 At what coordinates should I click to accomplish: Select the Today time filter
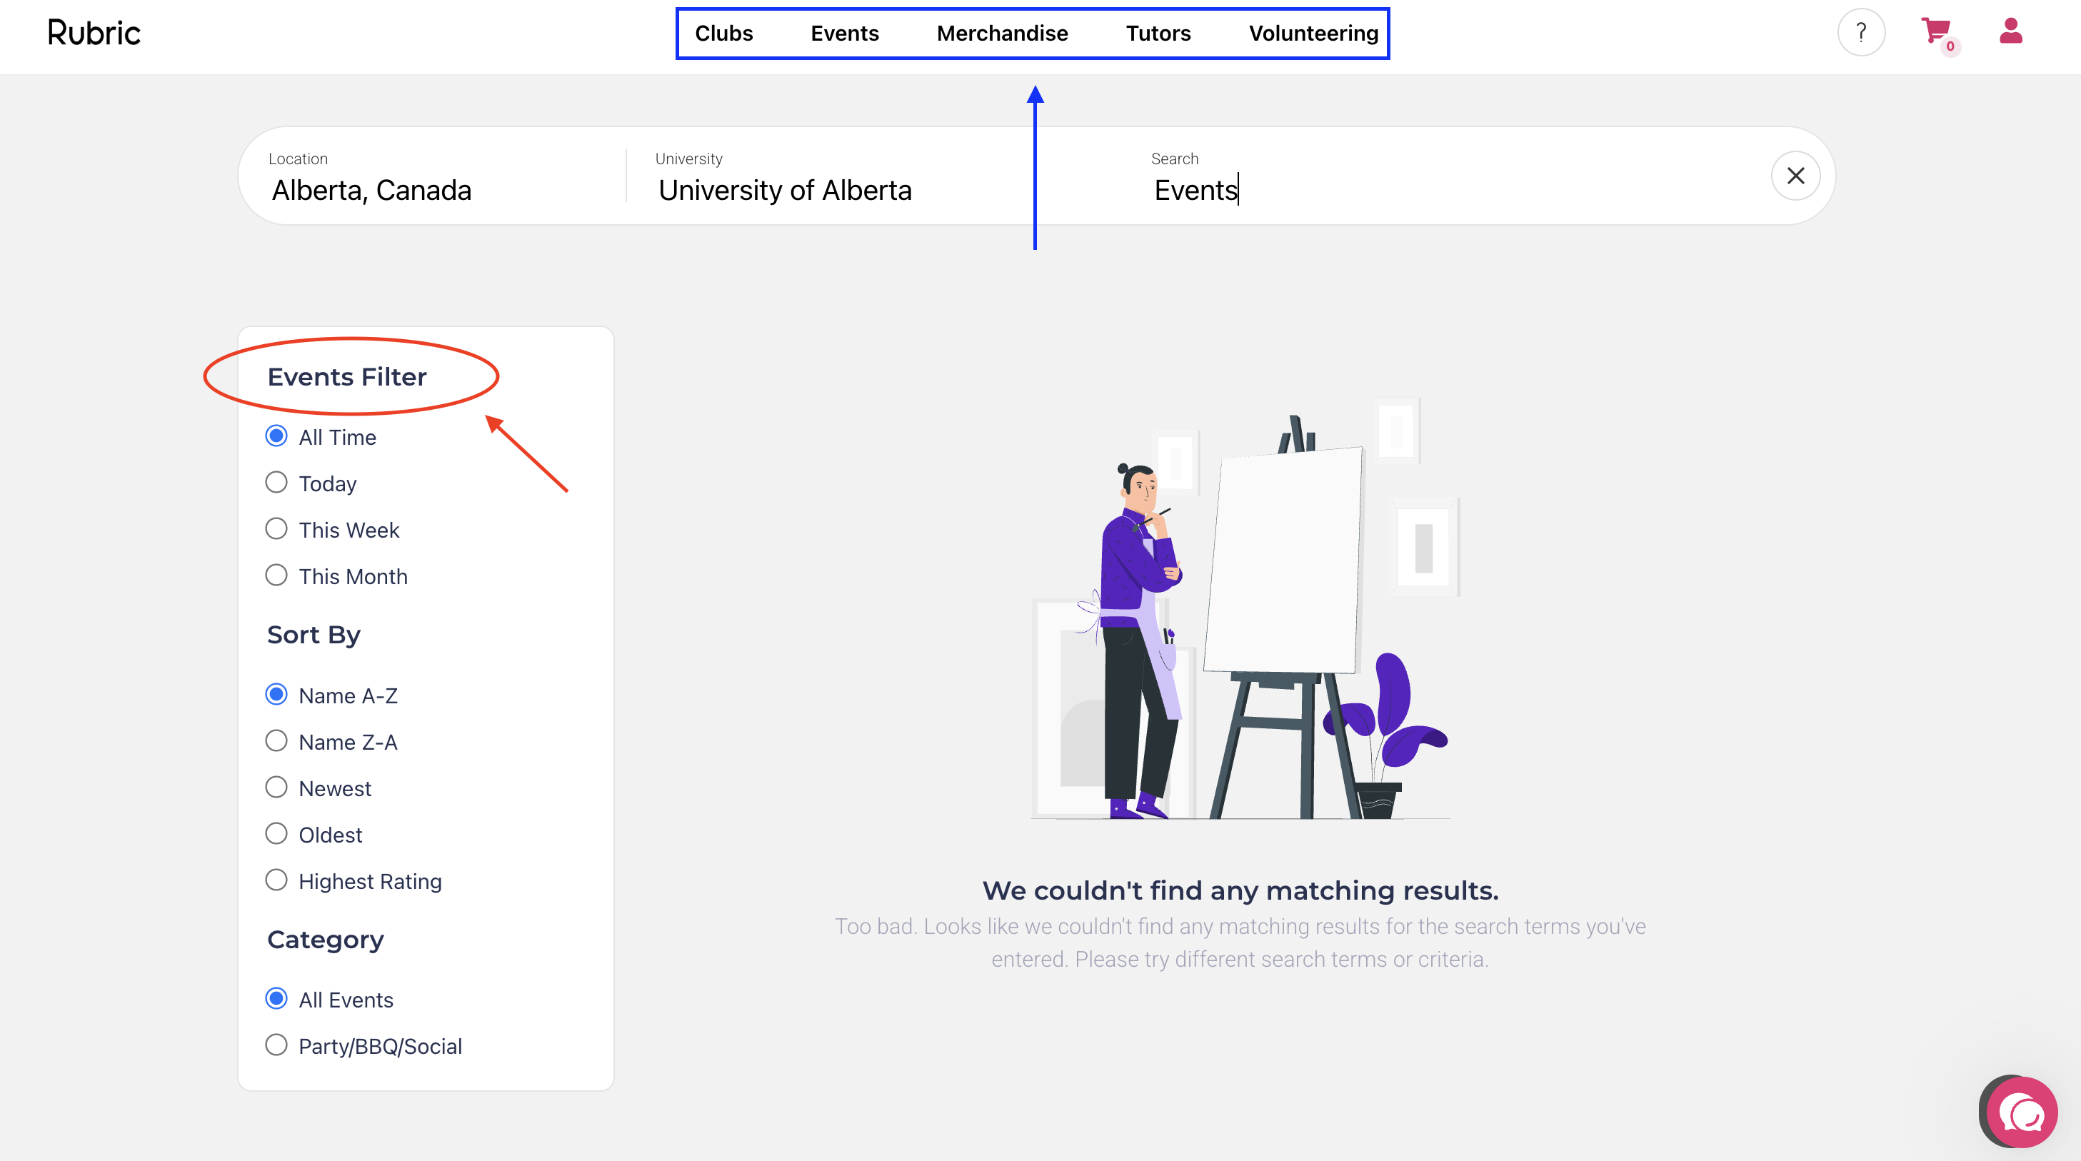tap(276, 483)
